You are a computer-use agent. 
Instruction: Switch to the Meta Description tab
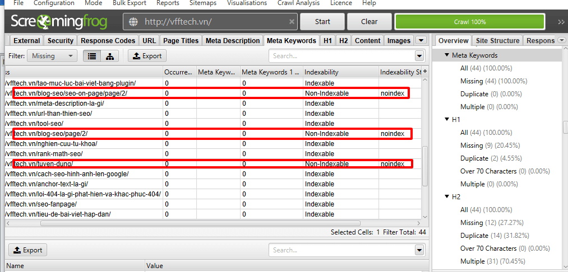(x=233, y=40)
